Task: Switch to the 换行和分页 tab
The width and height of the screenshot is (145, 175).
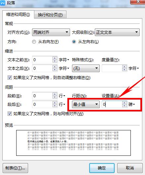Action: (50, 15)
